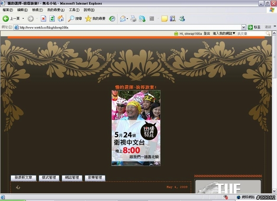This screenshot has height=201, width=277.
Task: Click the sidebar THE image thumbnail
Action: (x=228, y=187)
